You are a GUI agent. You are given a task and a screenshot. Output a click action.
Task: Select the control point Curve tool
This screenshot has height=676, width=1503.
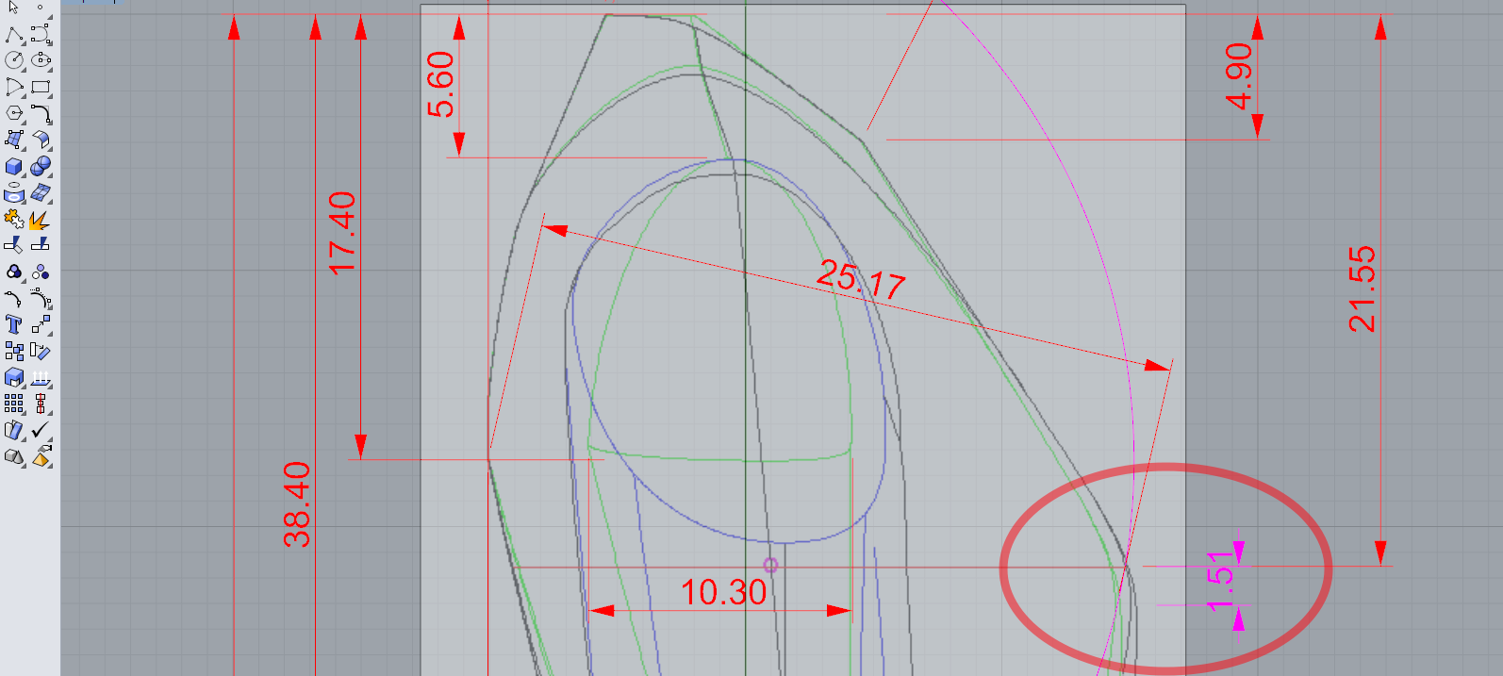pyautogui.click(x=41, y=35)
